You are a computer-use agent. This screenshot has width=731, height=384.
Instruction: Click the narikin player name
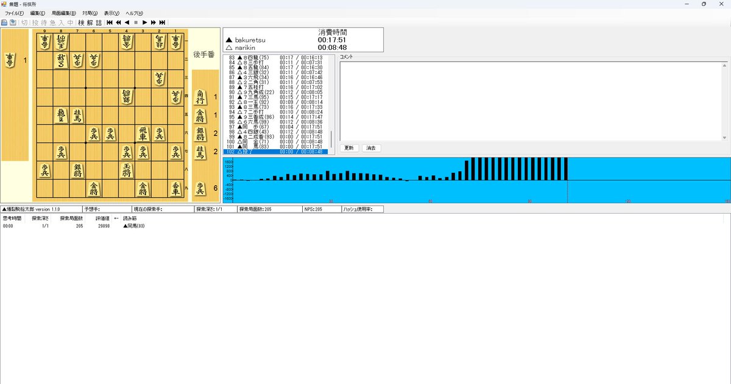tap(247, 47)
